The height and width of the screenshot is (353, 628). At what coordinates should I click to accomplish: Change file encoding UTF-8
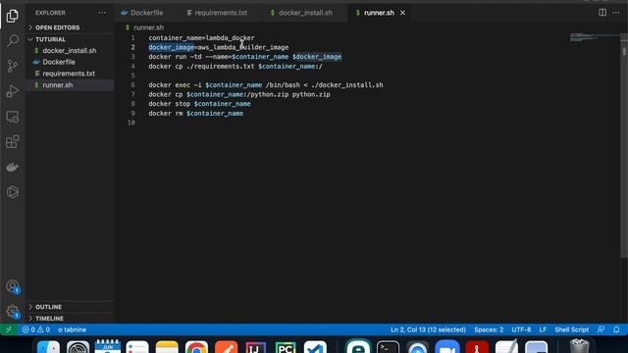[521, 329]
